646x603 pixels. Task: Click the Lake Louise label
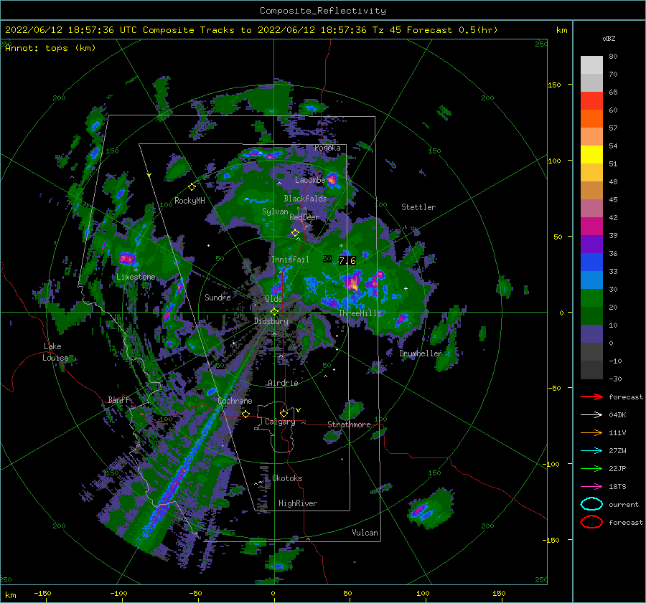(x=56, y=352)
